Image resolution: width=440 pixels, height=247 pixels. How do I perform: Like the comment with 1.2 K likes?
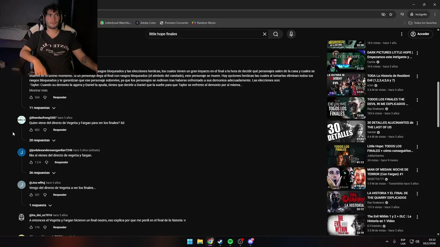[x=31, y=162]
